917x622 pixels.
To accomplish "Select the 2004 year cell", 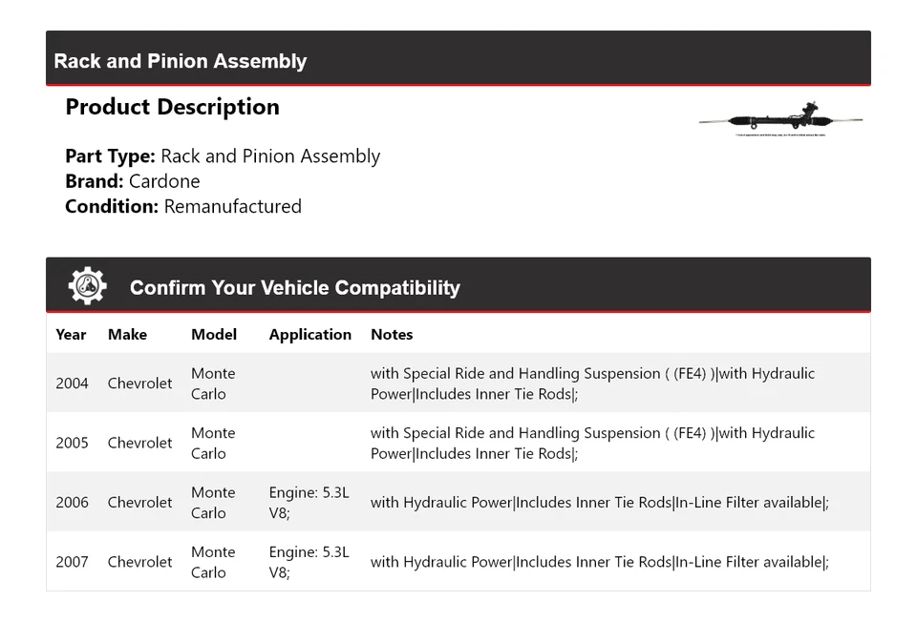I will tap(72, 384).
